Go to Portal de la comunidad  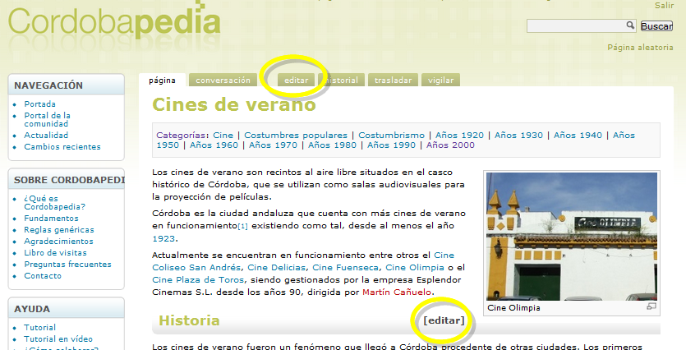[x=48, y=119]
